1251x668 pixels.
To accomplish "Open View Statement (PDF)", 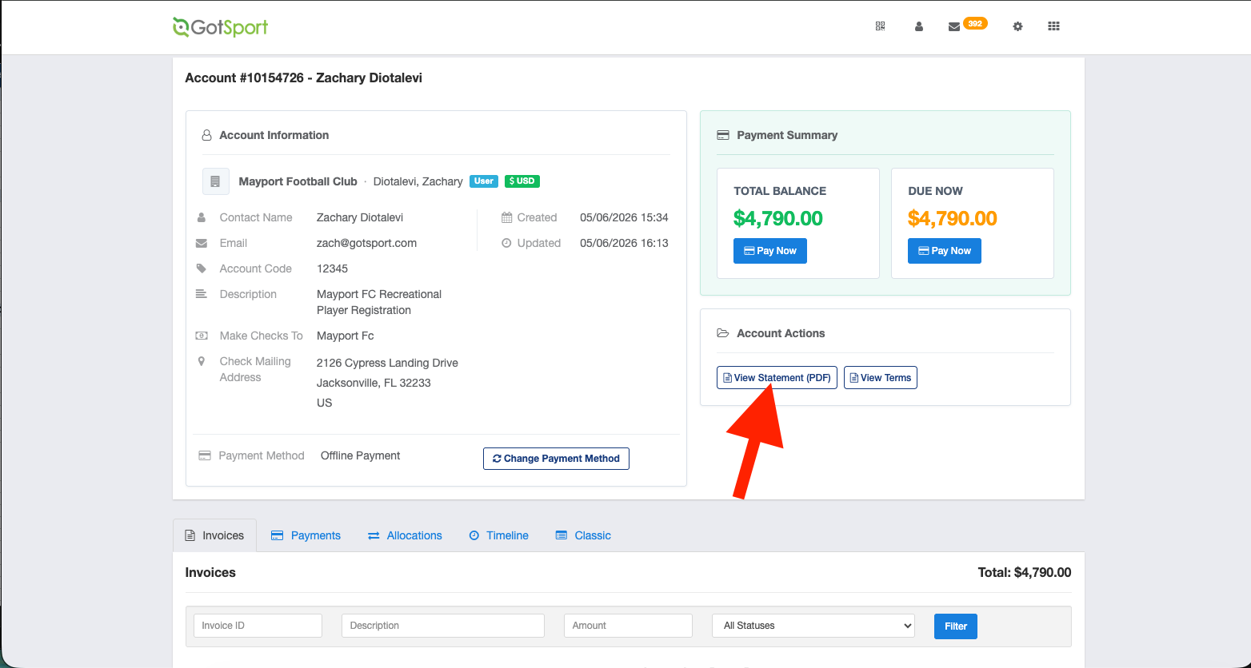I will [777, 378].
